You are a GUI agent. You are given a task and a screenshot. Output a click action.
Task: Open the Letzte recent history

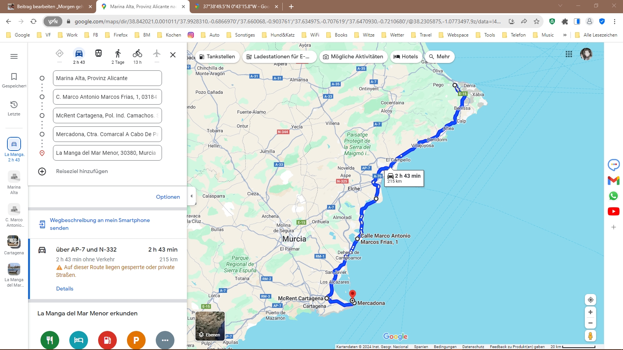click(x=14, y=108)
